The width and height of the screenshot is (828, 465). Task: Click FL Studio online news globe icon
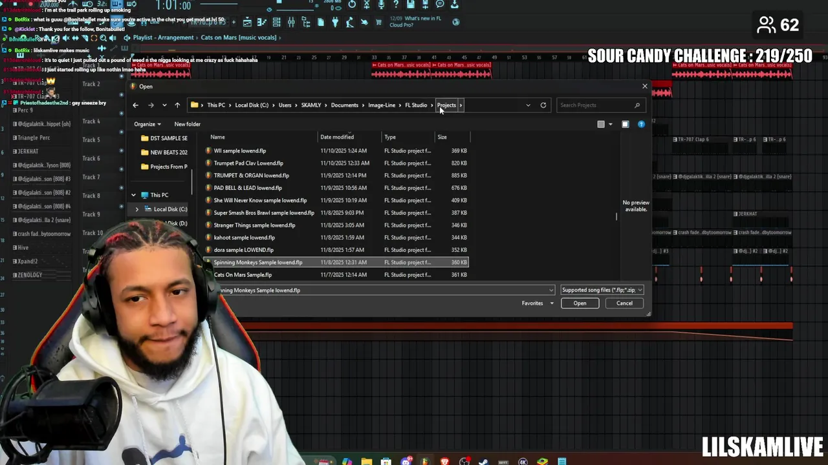coord(456,22)
